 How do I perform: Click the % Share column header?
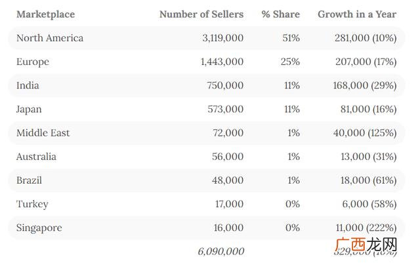coord(280,14)
